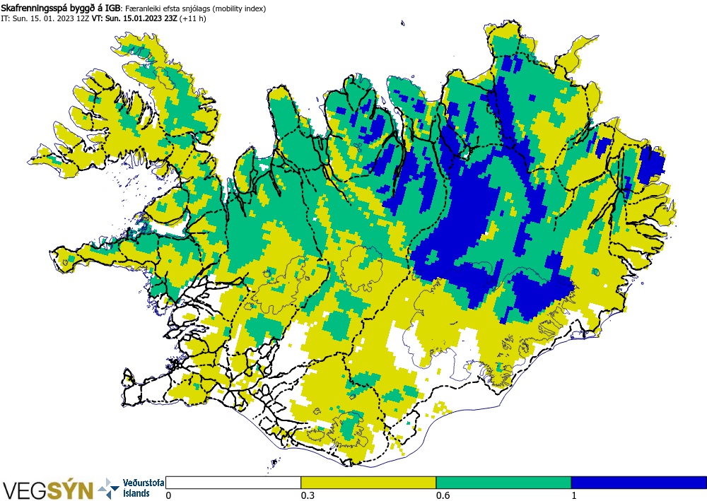Select the yellow 0.3–0.6 legend segment
707x501 pixels.
[x=368, y=483]
